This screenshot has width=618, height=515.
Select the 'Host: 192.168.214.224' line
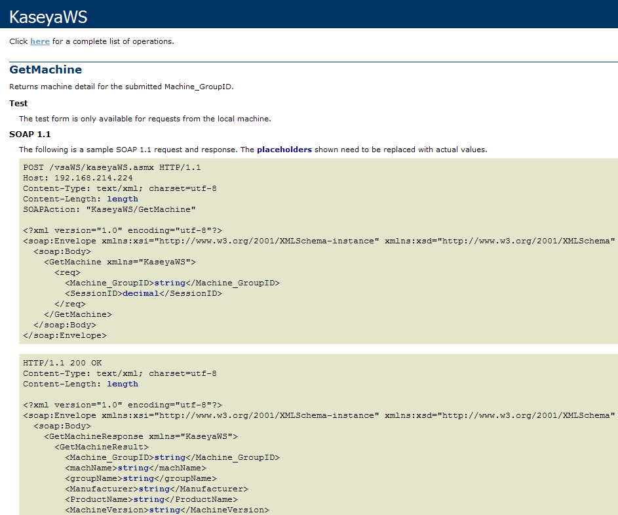click(x=77, y=178)
